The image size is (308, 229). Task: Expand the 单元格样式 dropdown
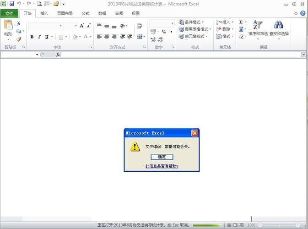195,36
